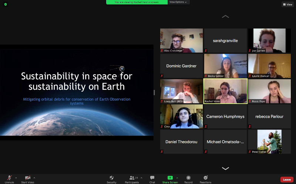The width and height of the screenshot is (296, 184).
Task: Unmute the microphone
Action: click(9, 178)
